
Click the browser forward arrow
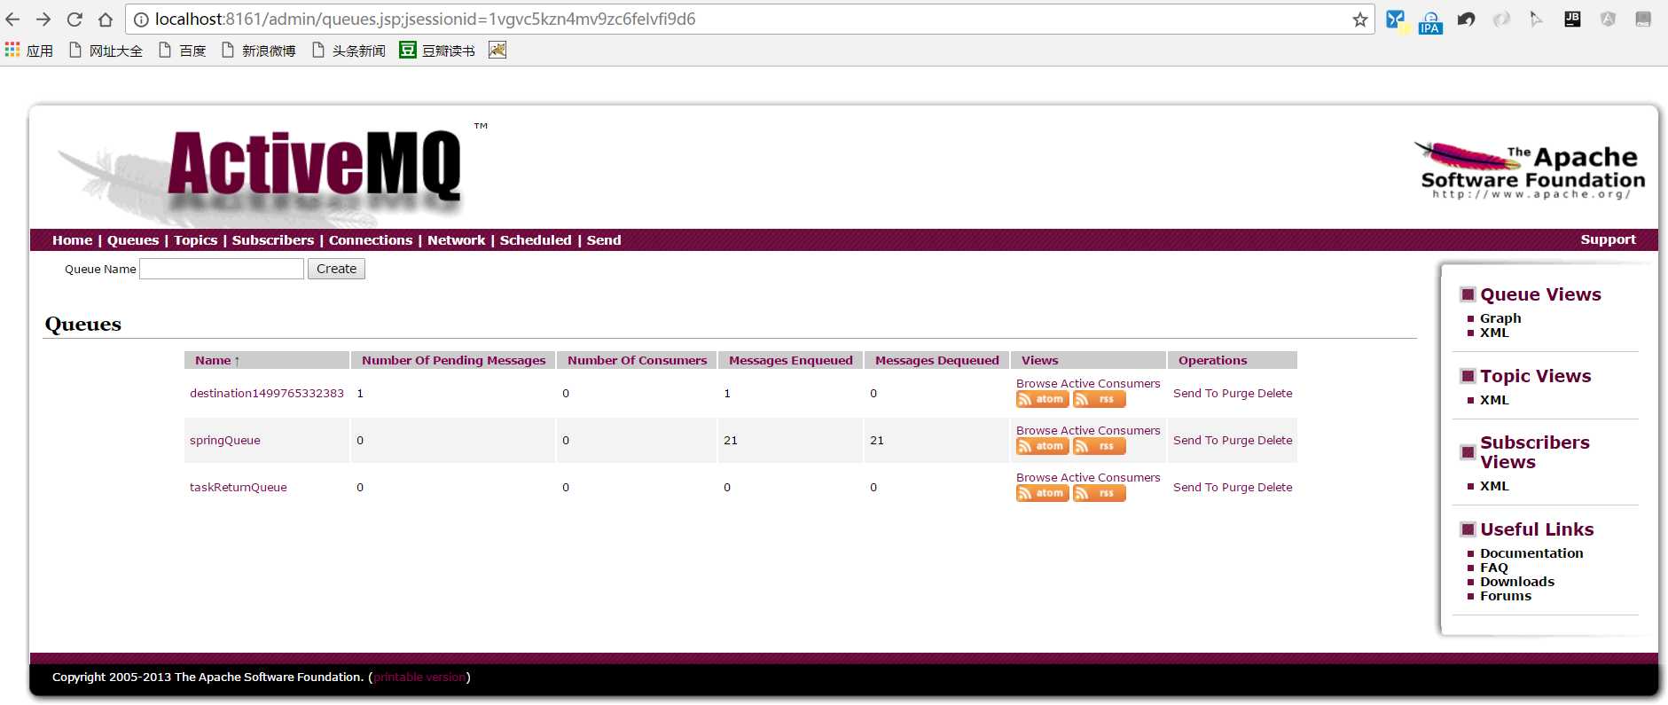coord(43,20)
